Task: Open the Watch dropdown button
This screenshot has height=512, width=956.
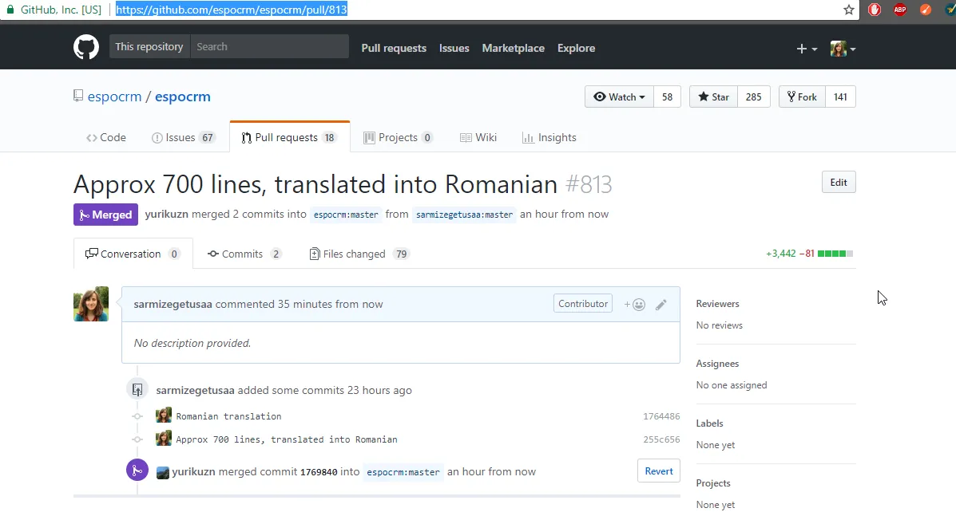Action: coord(619,96)
